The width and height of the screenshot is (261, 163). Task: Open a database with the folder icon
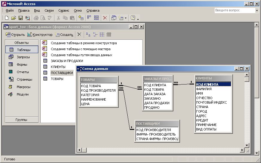click(14, 18)
